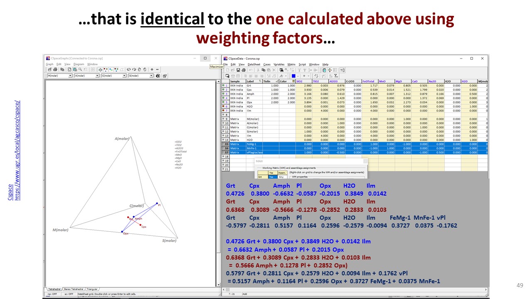Click the camera snapshot icon beside axis dropdowns

pyautogui.click(x=158, y=76)
